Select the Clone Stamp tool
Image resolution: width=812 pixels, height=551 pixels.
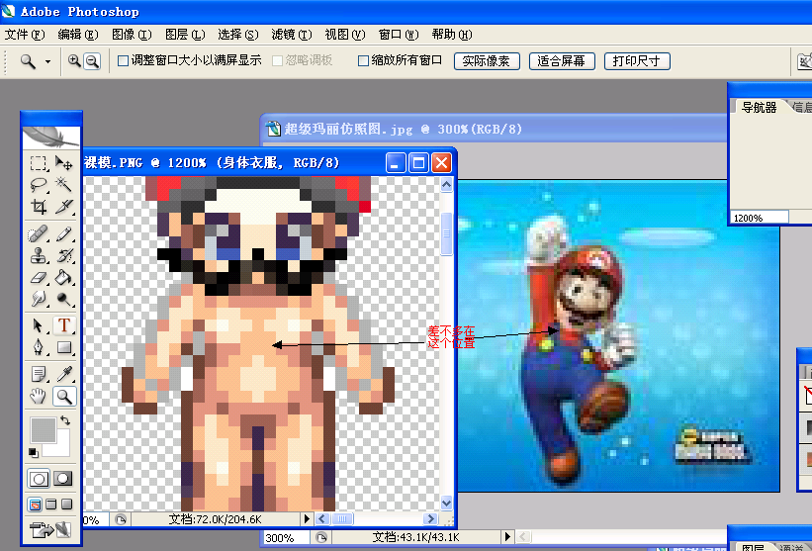pos(38,256)
